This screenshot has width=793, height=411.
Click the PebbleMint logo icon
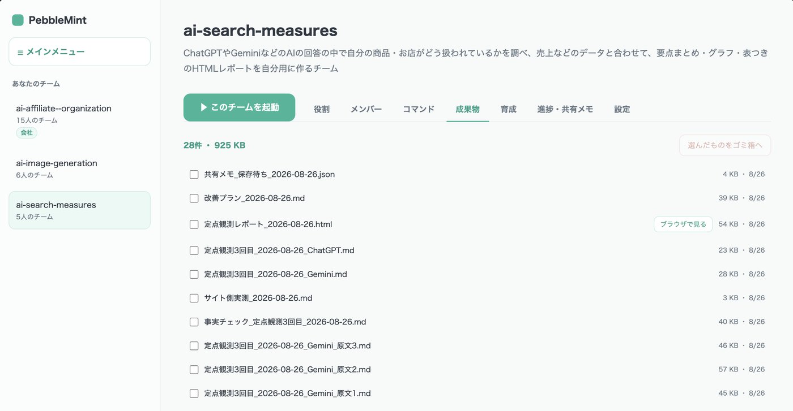click(x=18, y=20)
